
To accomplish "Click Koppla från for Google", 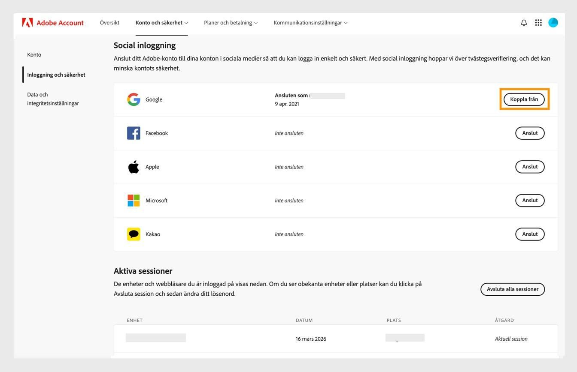I will click(x=524, y=99).
